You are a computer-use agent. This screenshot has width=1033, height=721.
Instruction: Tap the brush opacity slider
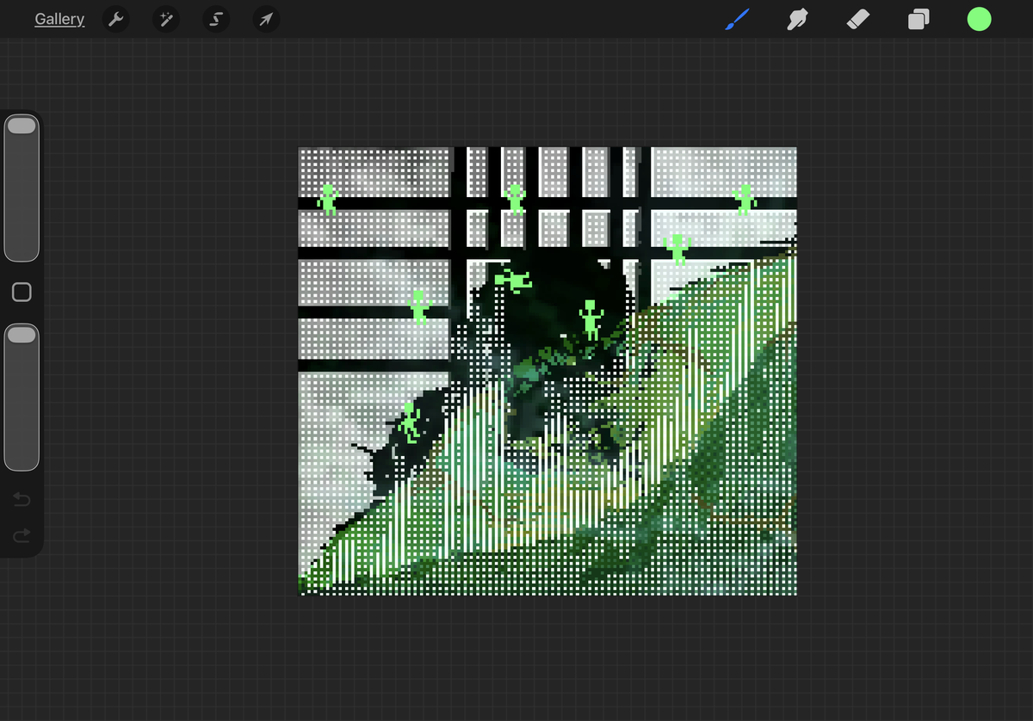click(x=22, y=397)
